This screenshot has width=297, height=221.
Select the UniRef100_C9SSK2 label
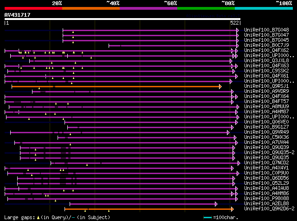(266, 71)
